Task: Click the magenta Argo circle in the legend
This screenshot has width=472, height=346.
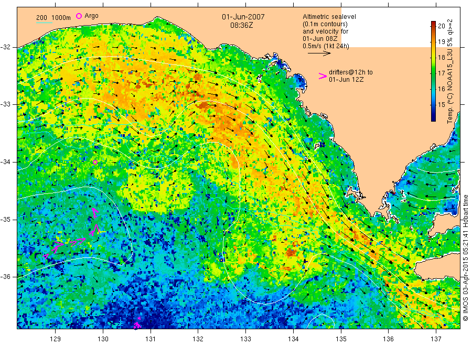Action: click(x=79, y=16)
